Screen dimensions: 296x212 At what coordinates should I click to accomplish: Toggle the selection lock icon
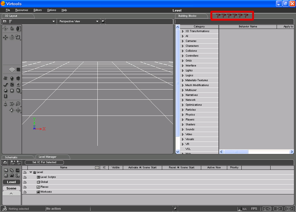[12, 29]
